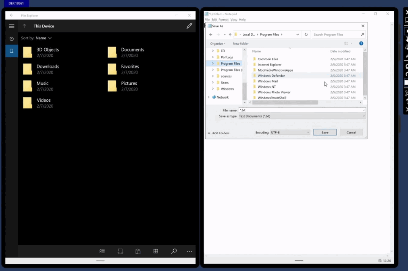This screenshot has height=271, width=408.
Task: Close the Save As dialog
Action: pos(363,26)
